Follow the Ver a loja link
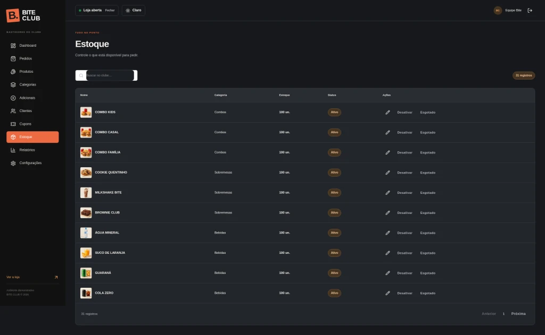 coord(32,277)
